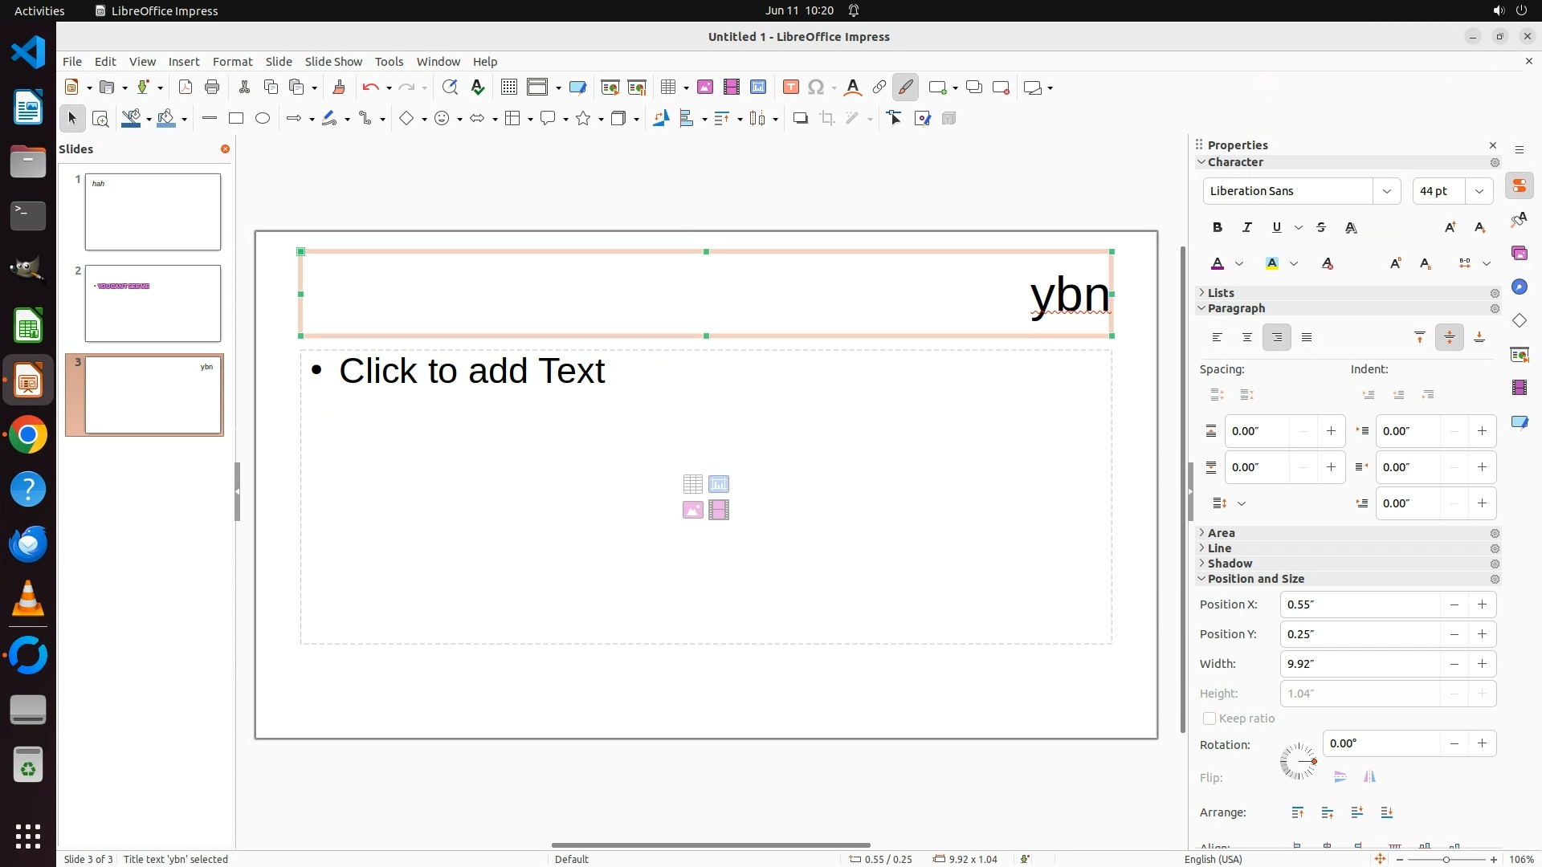Expand the Area section
This screenshot has height=867, width=1542.
(1220, 533)
